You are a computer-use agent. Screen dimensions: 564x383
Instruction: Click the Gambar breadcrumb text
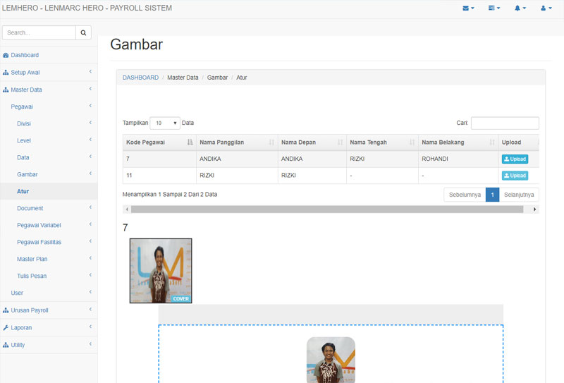pos(217,78)
